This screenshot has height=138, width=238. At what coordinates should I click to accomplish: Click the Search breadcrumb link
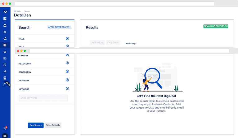[27, 11]
